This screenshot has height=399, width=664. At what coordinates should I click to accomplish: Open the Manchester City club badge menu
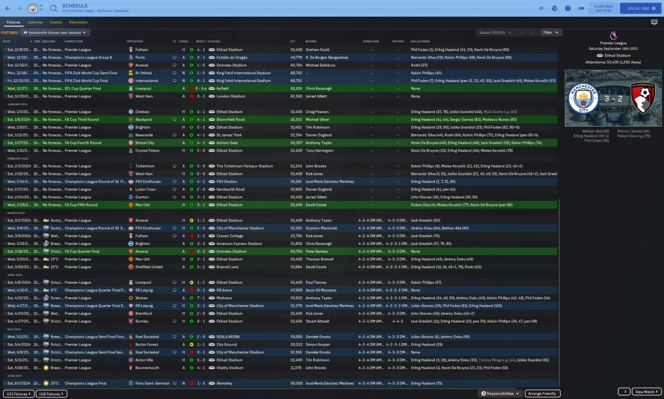[33, 8]
